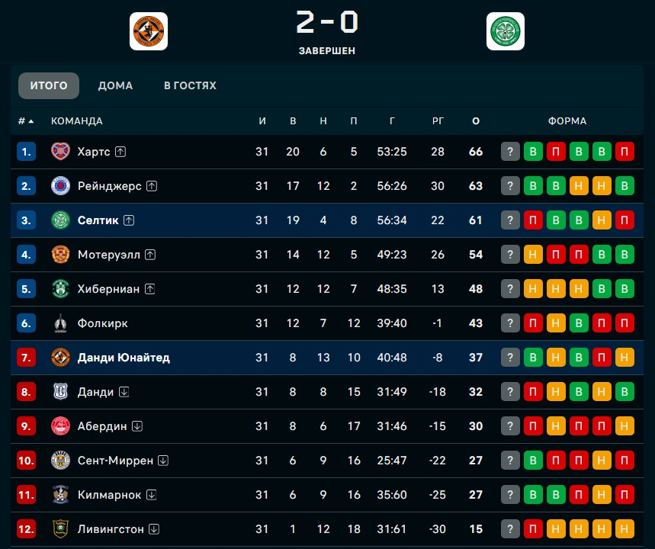Click the Celtic crest above the score
Image resolution: width=655 pixels, height=549 pixels.
point(506,32)
